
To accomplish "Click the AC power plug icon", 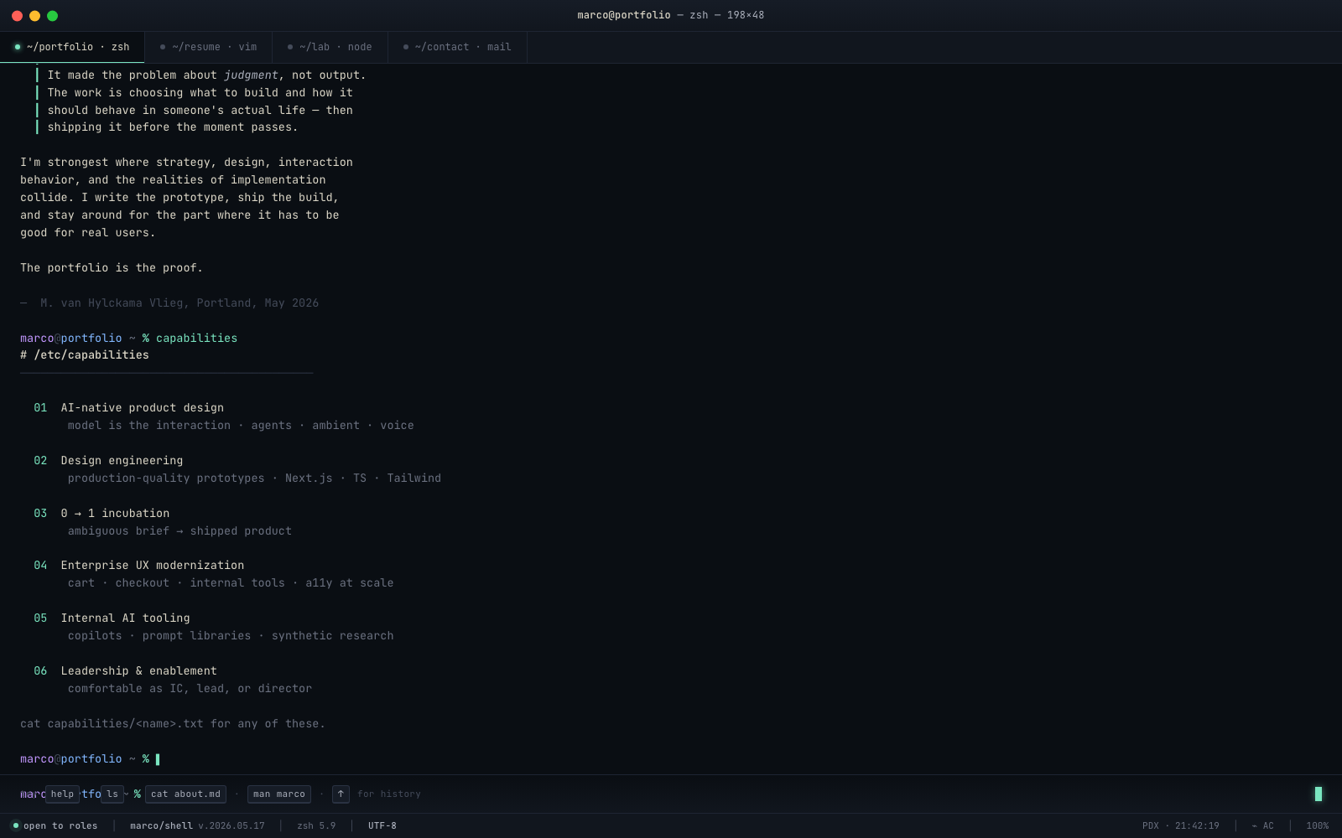I will [x=1255, y=826].
